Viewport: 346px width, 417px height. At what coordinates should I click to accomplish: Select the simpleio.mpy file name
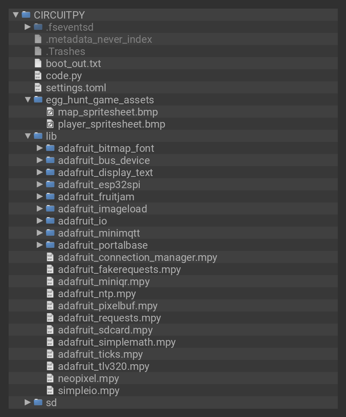point(88,391)
